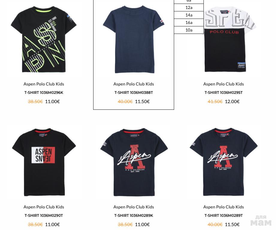Select size 14a in the size table
This screenshot has width=276, height=230.
tap(189, 15)
